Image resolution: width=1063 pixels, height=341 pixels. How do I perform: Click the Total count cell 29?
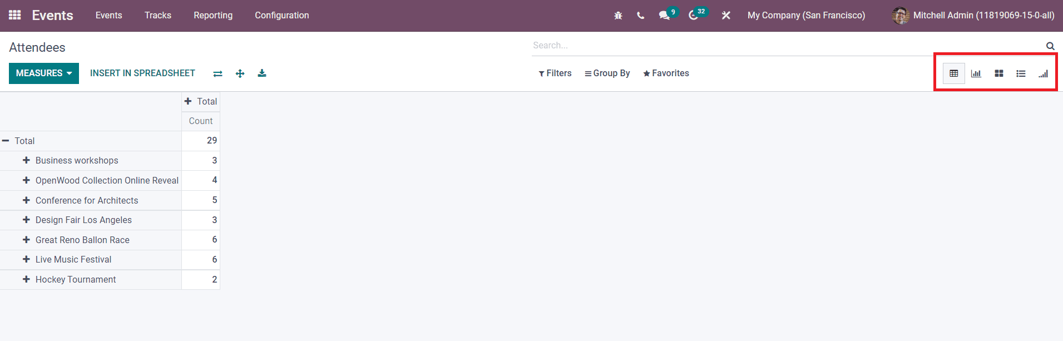[x=201, y=141]
